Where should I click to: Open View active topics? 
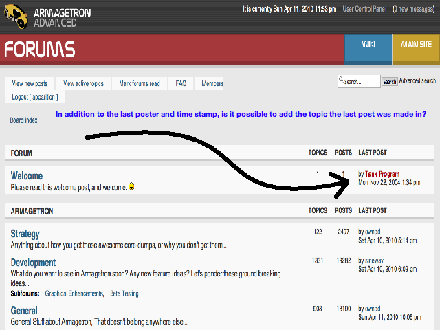[83, 83]
